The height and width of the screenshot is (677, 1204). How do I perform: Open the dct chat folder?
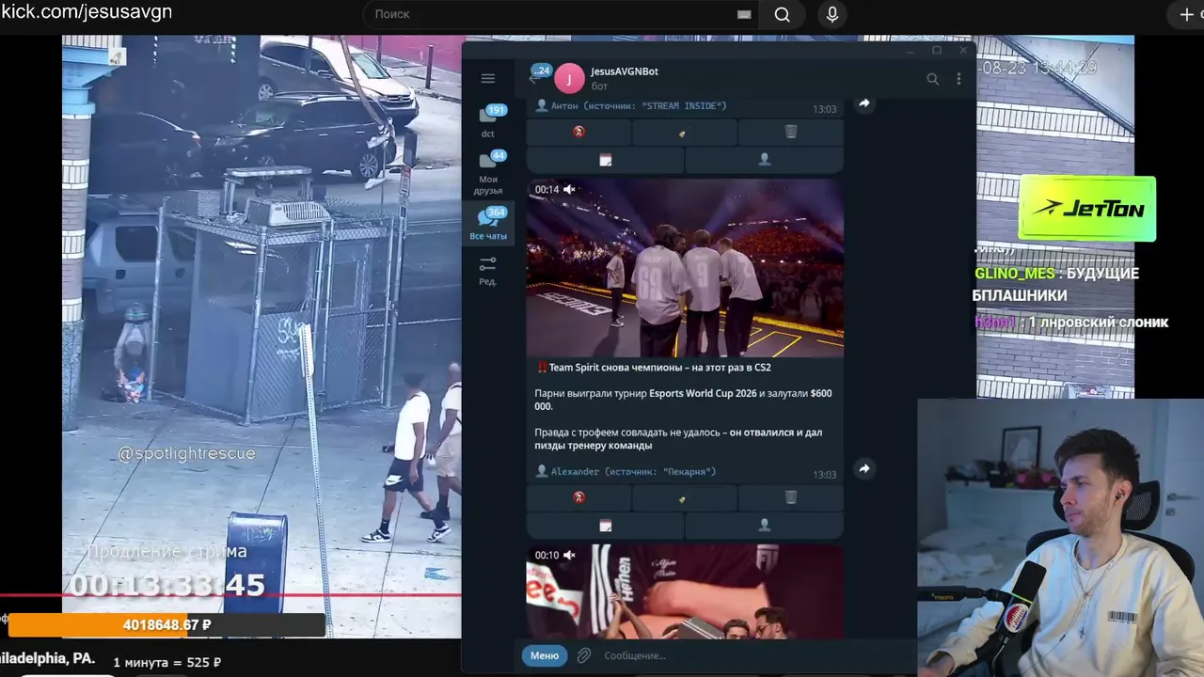click(x=488, y=121)
